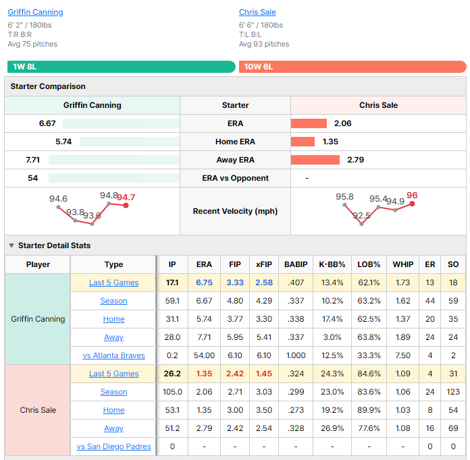This screenshot has width=470, height=460.
Task: Open Griffin Canning's Season stats link
Action: 113,301
